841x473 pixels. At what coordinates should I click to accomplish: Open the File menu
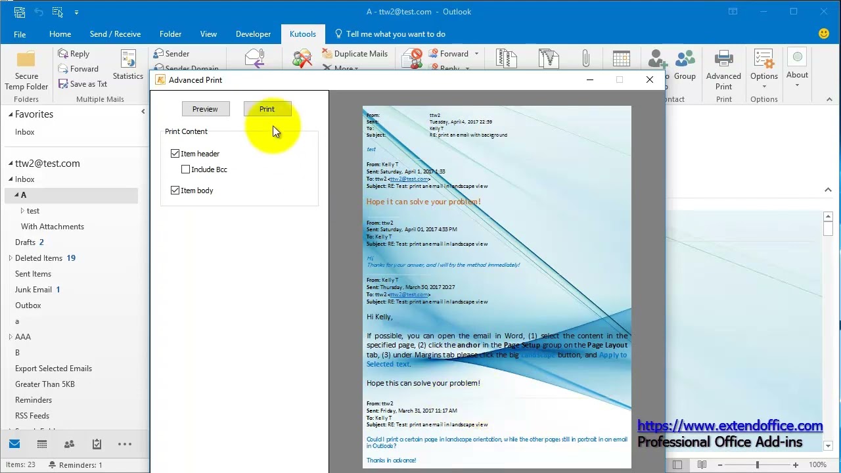coord(20,34)
